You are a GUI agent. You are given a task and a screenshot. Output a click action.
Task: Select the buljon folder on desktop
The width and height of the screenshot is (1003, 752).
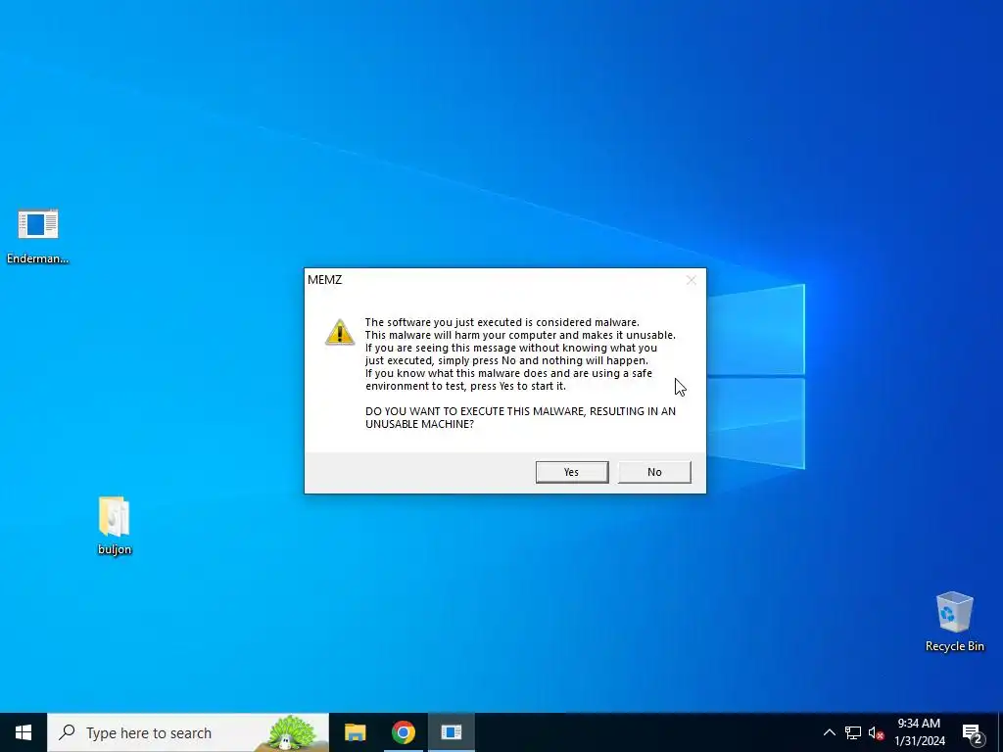115,525
